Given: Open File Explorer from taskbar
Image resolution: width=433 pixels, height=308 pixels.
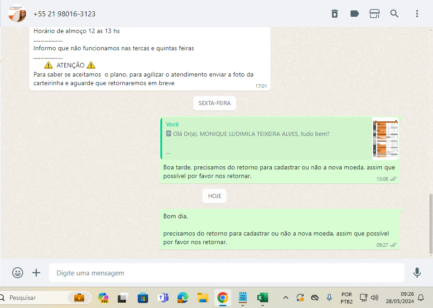Looking at the screenshot, I should tap(203, 298).
